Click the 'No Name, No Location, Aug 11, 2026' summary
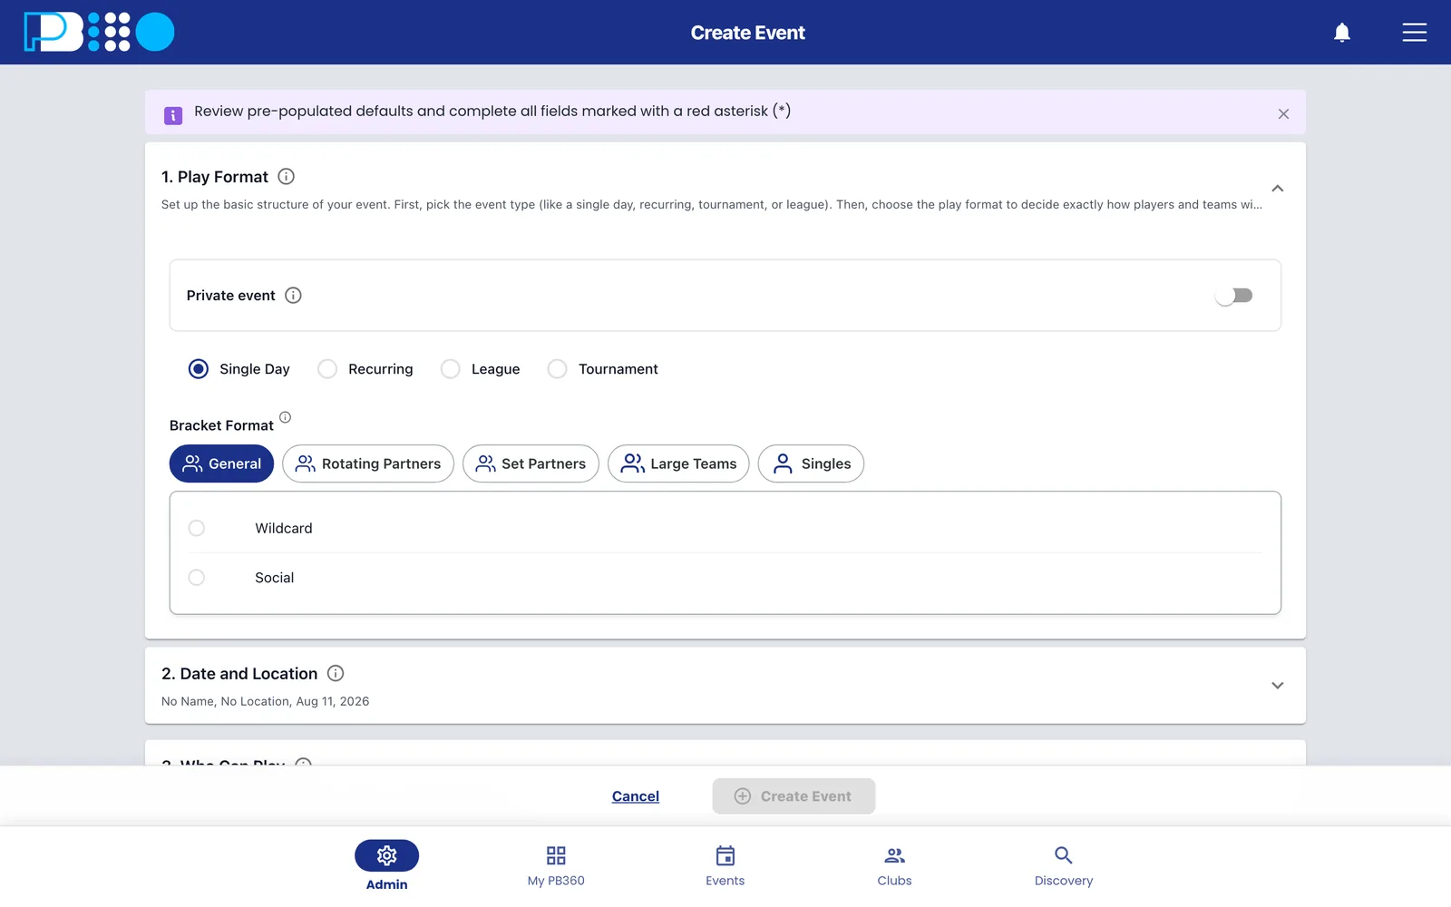The height and width of the screenshot is (907, 1451). [265, 701]
